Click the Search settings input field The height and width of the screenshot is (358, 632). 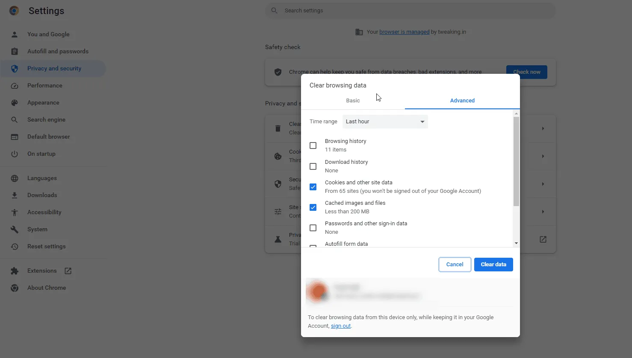411,10
